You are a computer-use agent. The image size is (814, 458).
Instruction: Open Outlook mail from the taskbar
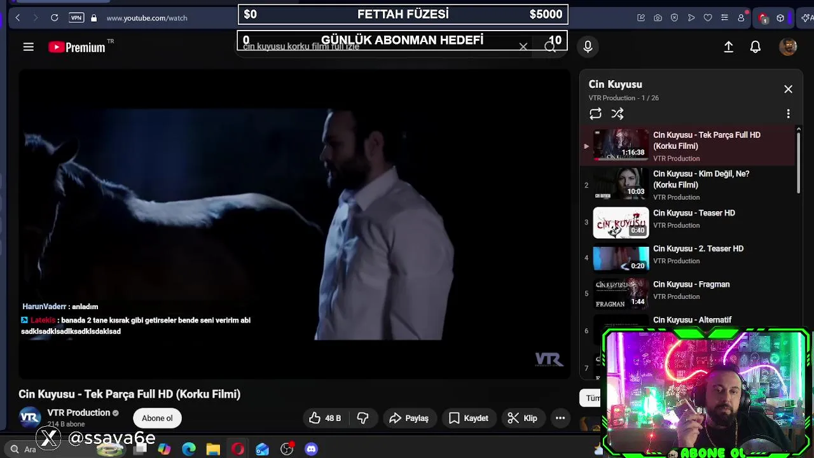262,449
